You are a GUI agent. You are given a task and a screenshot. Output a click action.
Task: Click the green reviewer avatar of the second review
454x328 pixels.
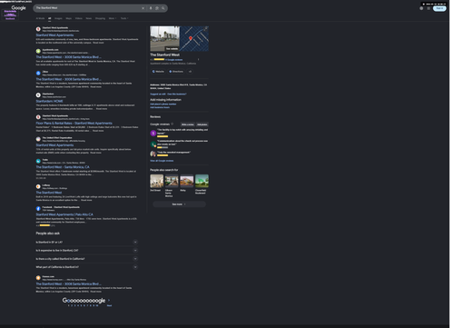pyautogui.click(x=153, y=144)
